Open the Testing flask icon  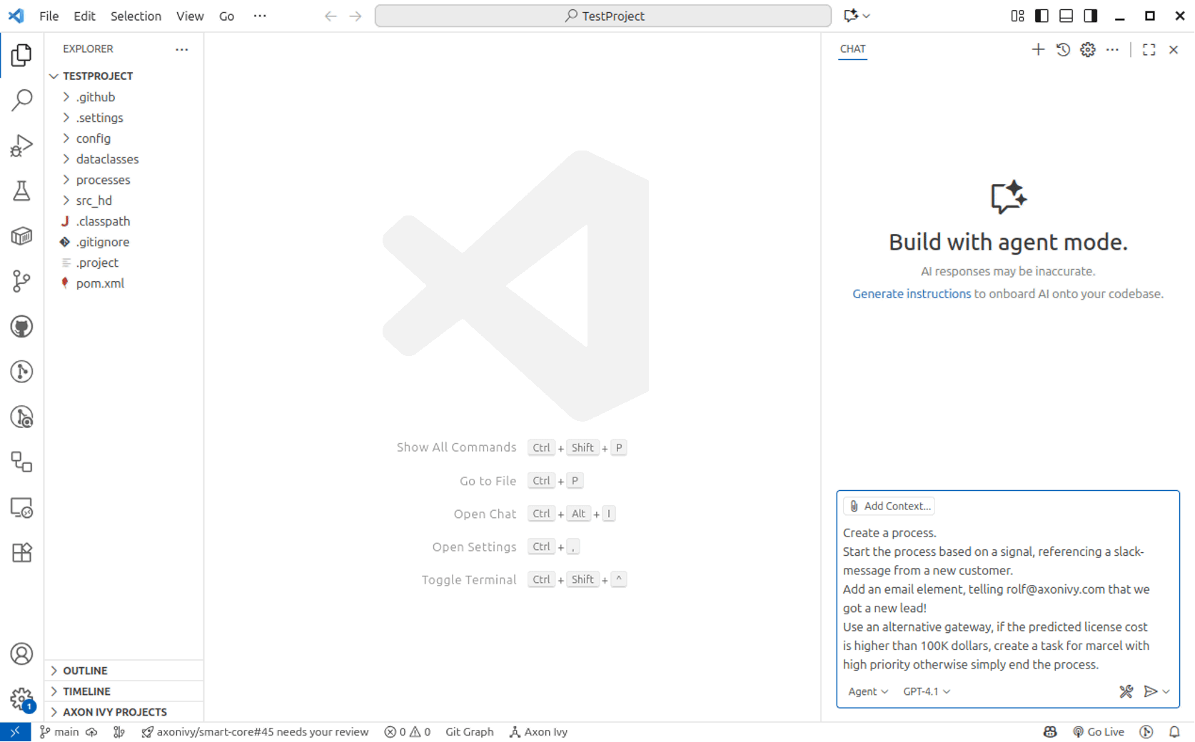coord(21,190)
